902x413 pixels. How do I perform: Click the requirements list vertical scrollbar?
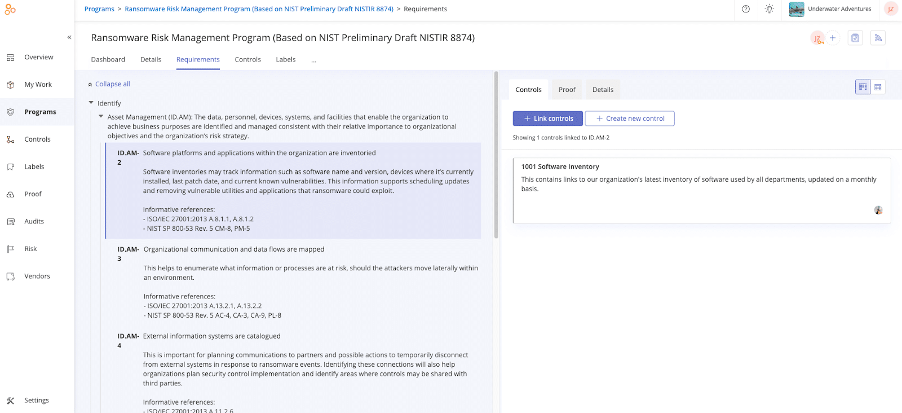click(496, 155)
